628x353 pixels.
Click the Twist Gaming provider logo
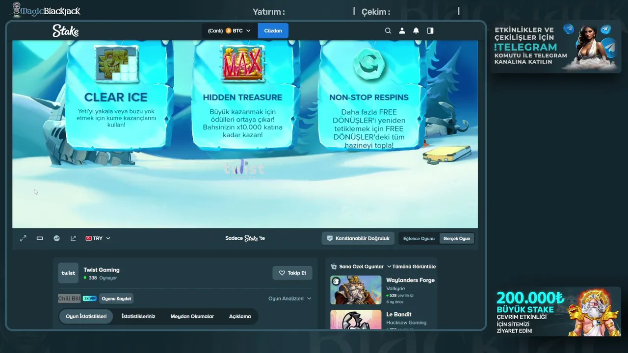click(68, 273)
